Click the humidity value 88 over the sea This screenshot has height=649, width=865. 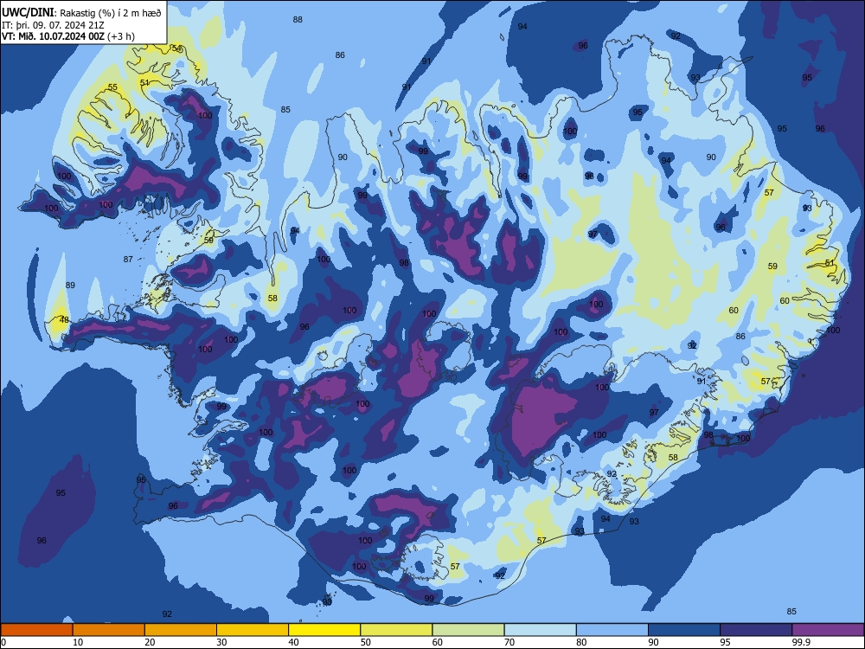tap(298, 20)
